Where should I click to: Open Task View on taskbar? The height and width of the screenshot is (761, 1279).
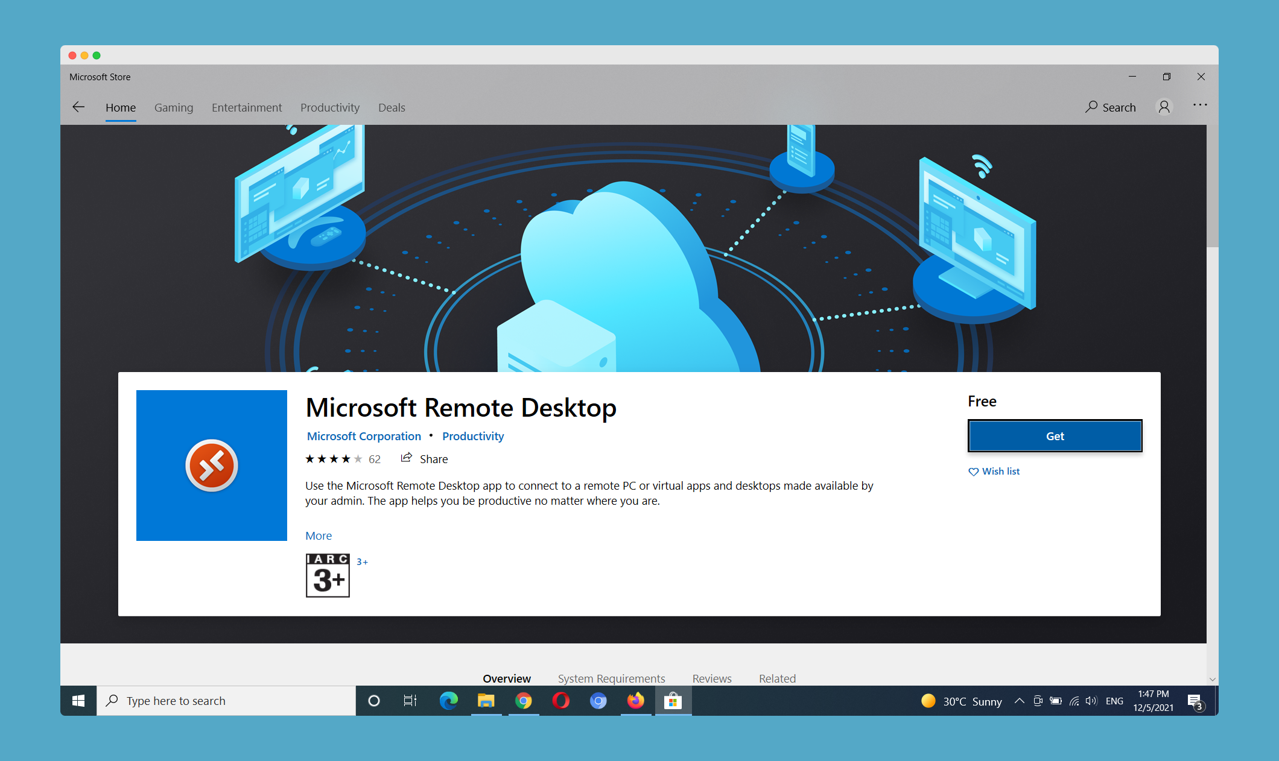pos(410,701)
